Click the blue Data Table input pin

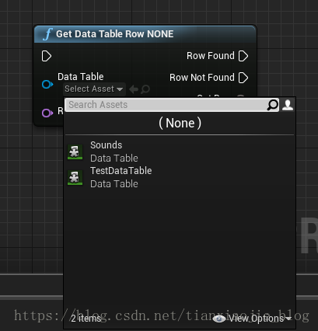pos(47,84)
